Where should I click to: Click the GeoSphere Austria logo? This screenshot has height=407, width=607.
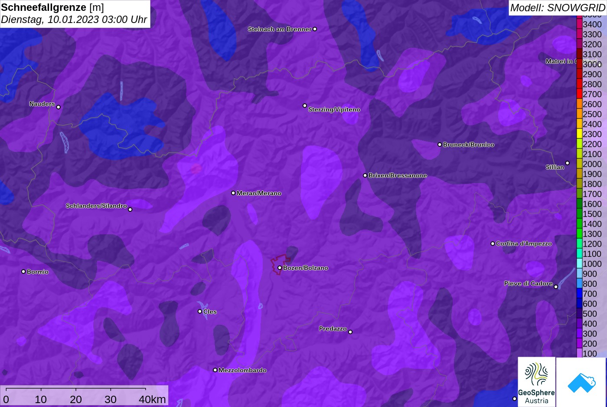pos(536,382)
